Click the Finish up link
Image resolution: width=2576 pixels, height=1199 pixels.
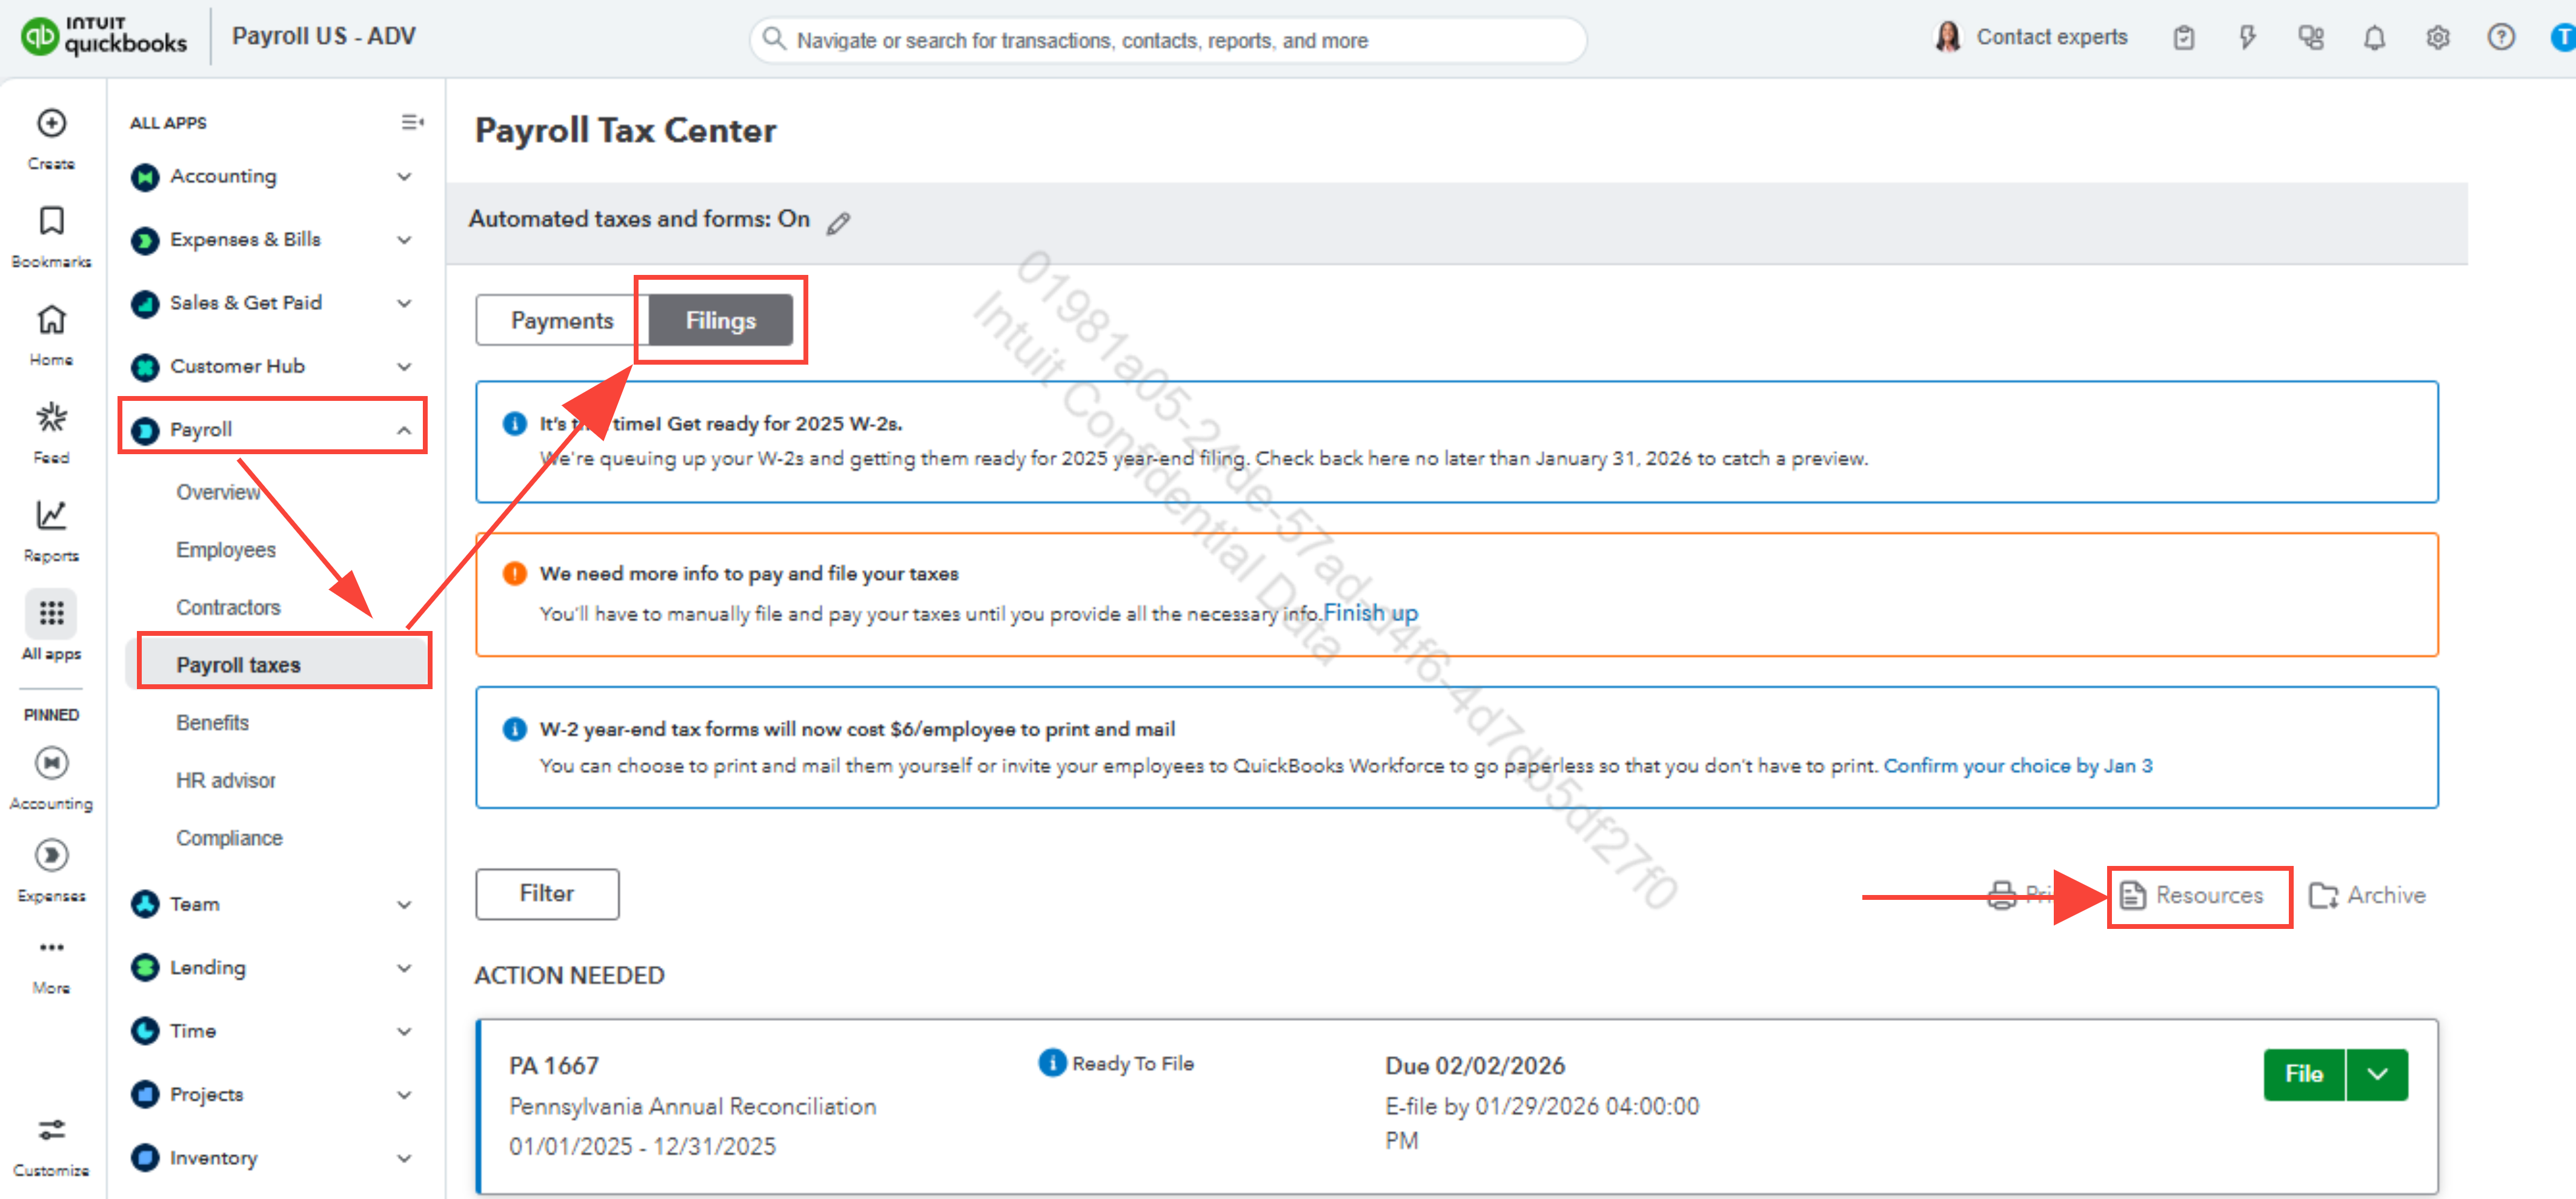pyautogui.click(x=1370, y=613)
